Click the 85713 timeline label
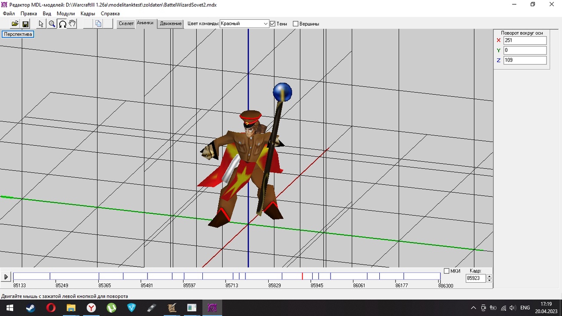 click(x=232, y=286)
